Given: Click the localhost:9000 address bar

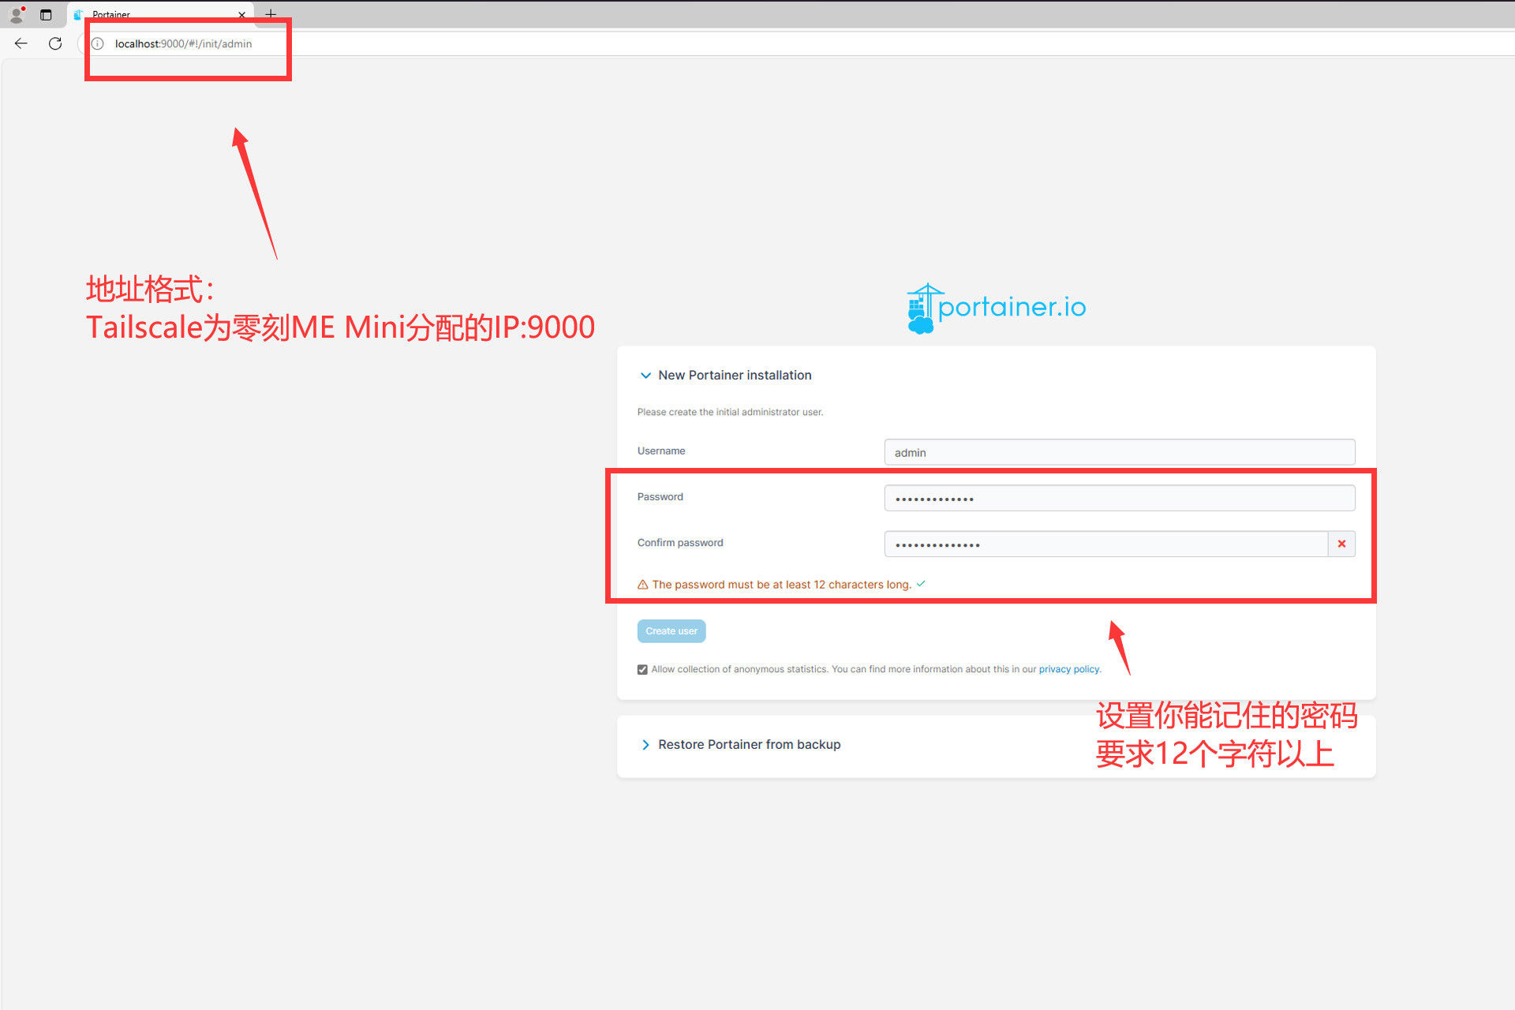Looking at the screenshot, I should click(x=184, y=44).
